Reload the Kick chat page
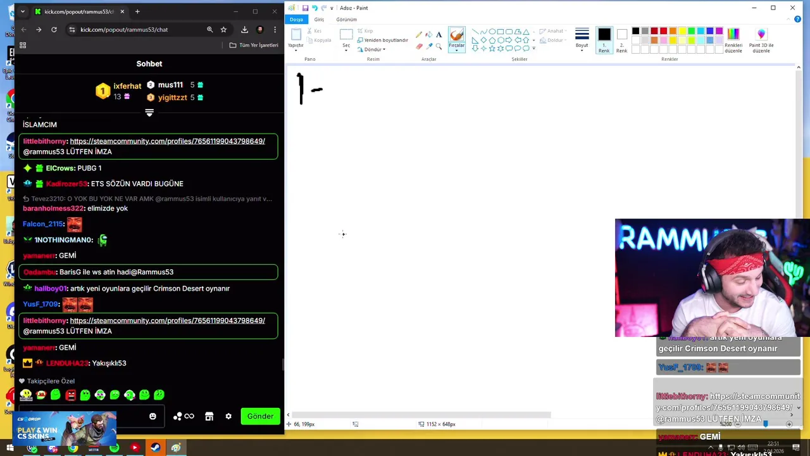 pos(54,29)
